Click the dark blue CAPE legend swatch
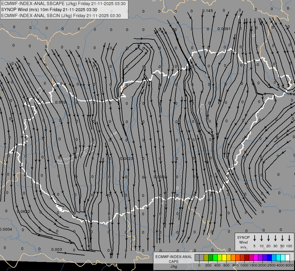This screenshot has height=271, width=295. click(269, 257)
